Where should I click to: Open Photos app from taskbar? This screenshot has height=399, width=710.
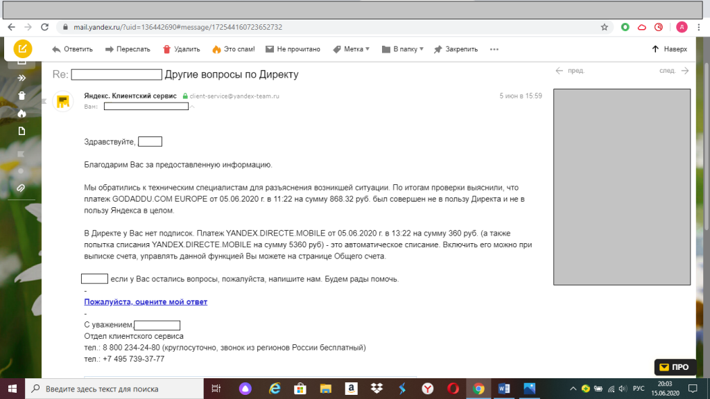[x=529, y=389]
